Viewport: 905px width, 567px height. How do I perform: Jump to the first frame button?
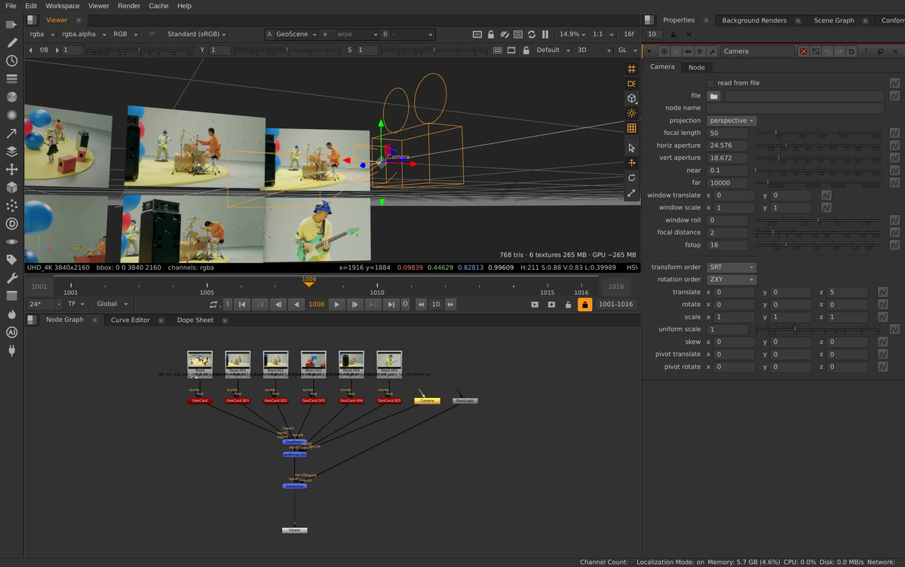pyautogui.click(x=242, y=305)
